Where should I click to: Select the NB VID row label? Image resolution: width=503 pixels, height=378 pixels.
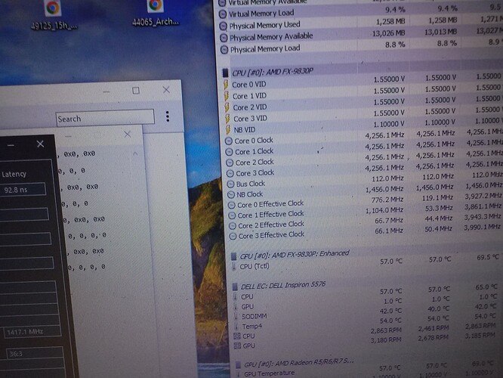coord(245,130)
